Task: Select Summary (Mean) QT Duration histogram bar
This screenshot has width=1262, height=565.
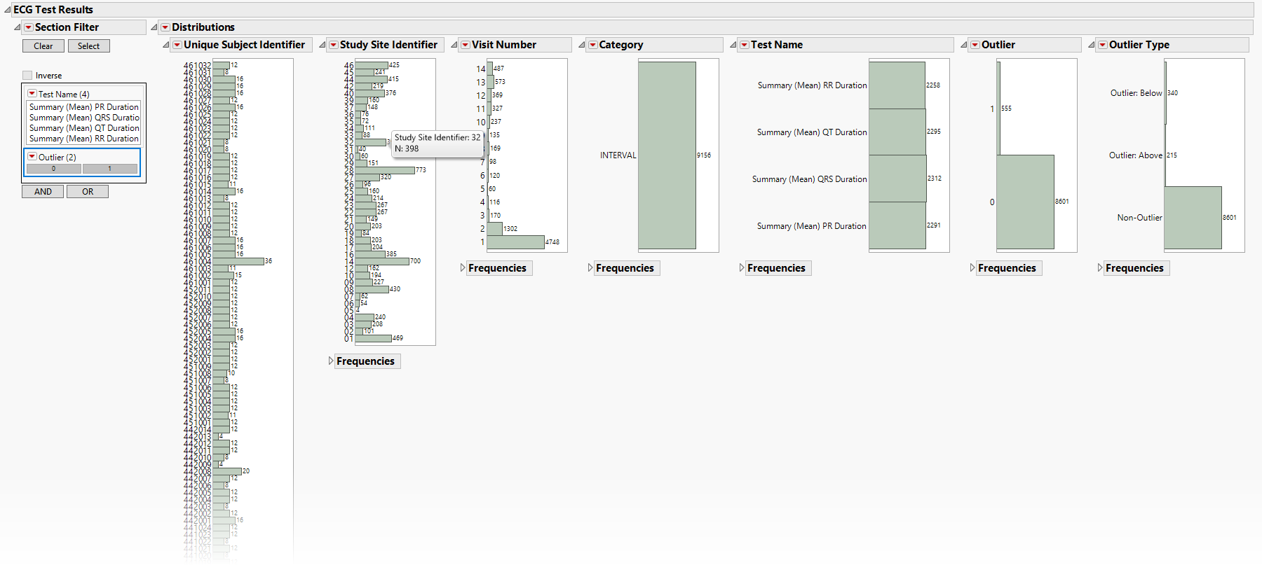Action: tap(897, 132)
